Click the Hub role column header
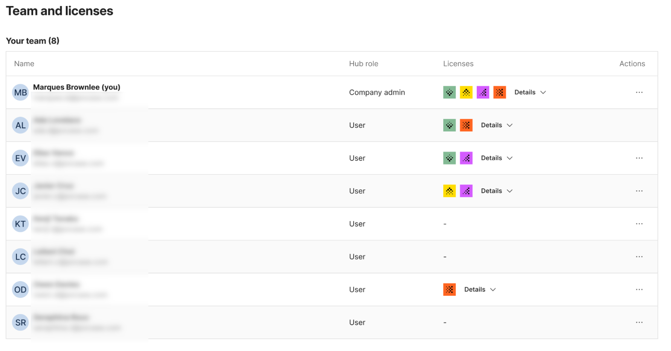Screen dimensions: 671x351 pyautogui.click(x=363, y=64)
